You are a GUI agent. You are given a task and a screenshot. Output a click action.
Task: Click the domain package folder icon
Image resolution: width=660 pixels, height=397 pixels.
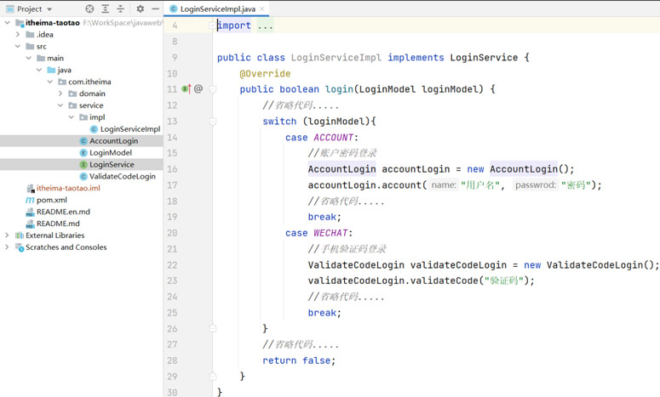pos(73,94)
